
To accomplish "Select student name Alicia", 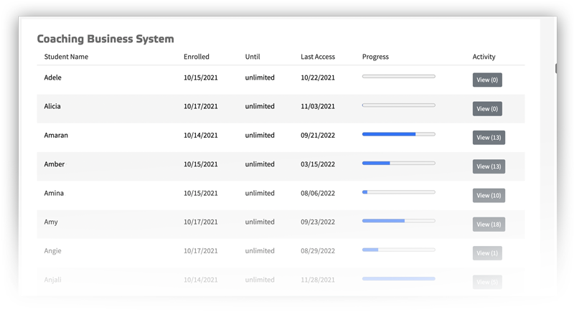I will (x=52, y=106).
